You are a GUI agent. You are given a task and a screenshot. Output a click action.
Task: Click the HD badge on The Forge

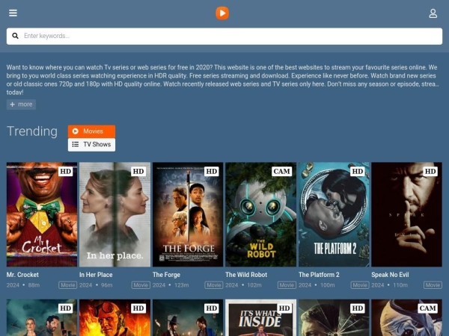[212, 172]
